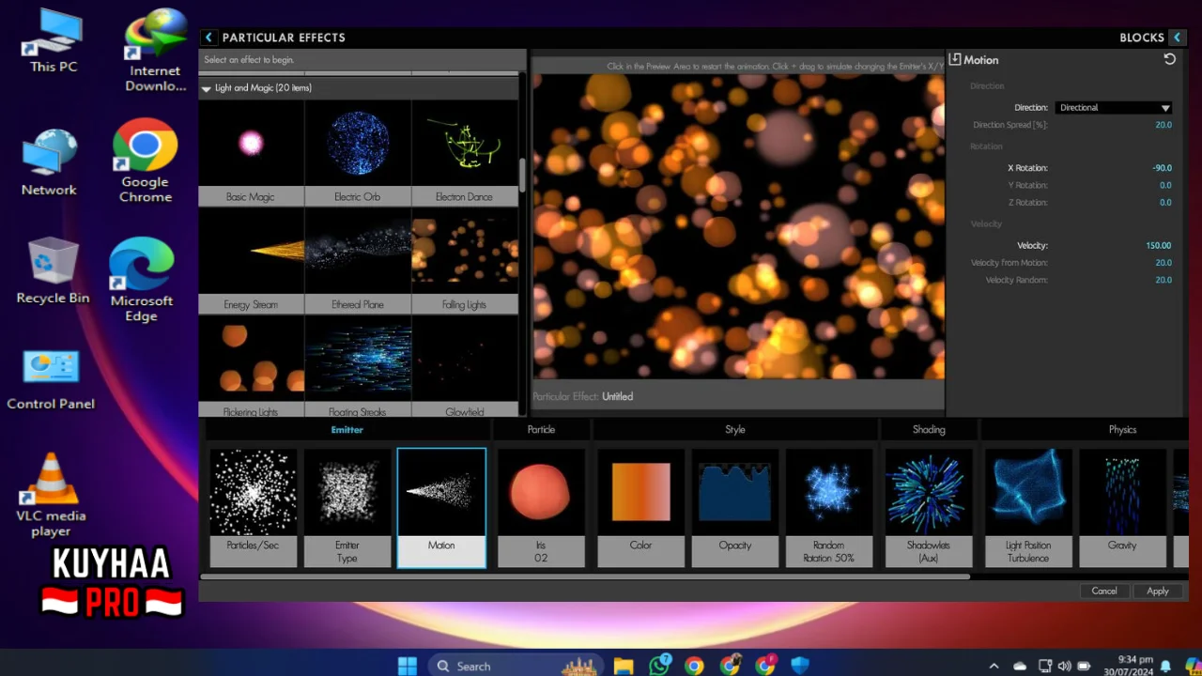Switch to the Shading section tab
1202x676 pixels.
(929, 429)
